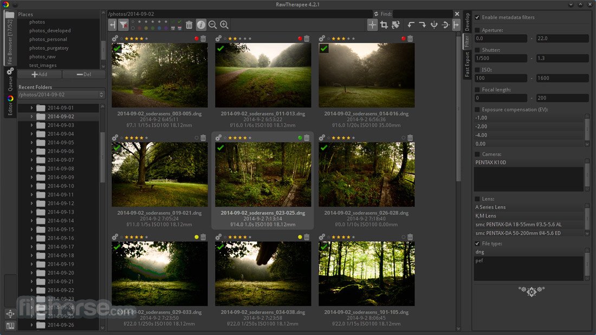Show trash contents via toolbar trash icon
The height and width of the screenshot is (335, 596).
pyautogui.click(x=189, y=25)
